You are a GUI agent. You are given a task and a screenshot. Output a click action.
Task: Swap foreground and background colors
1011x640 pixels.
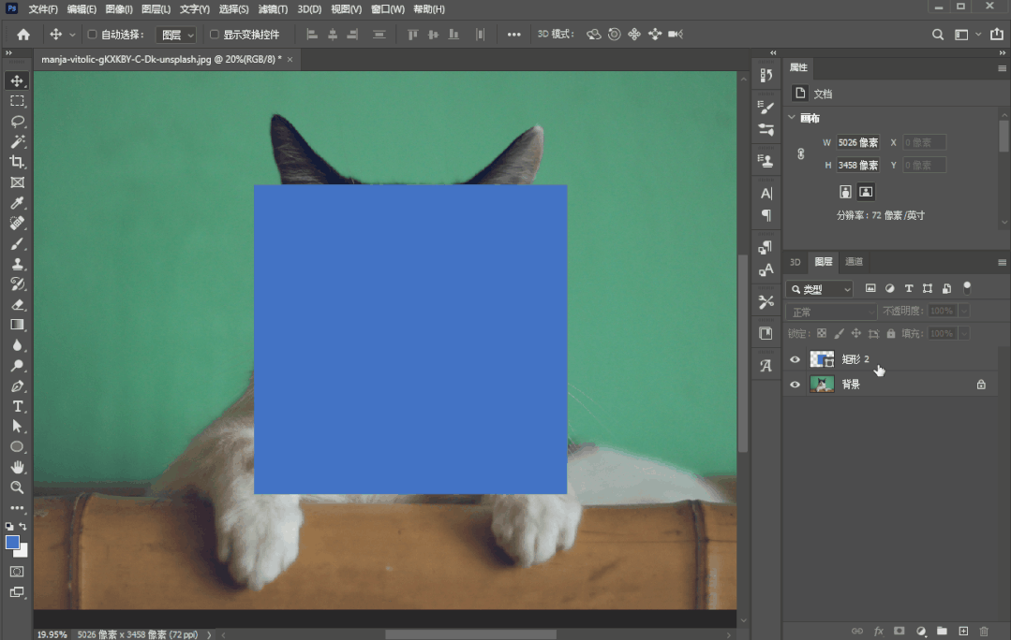point(23,527)
